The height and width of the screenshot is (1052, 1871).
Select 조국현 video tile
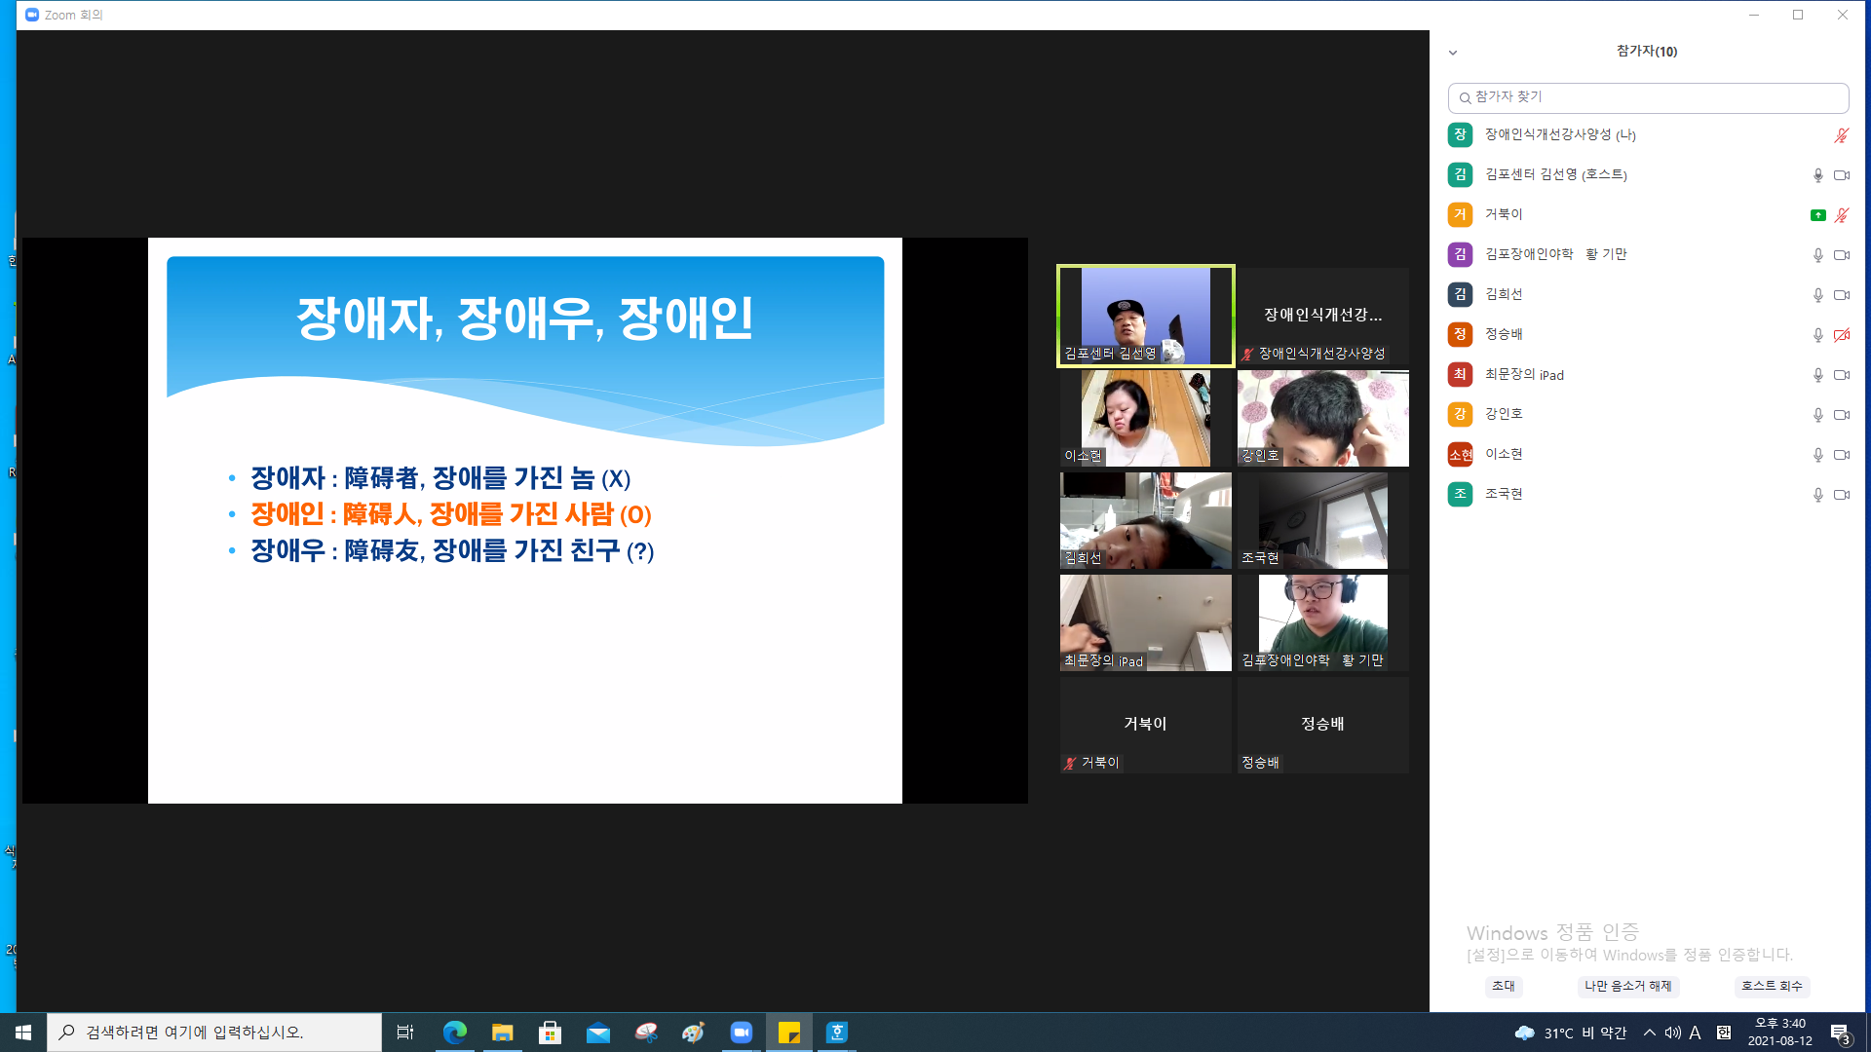[1322, 520]
